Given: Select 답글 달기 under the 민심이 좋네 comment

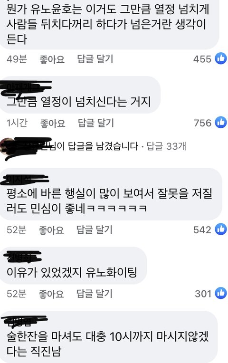Looking at the screenshot, I should pos(94,229).
